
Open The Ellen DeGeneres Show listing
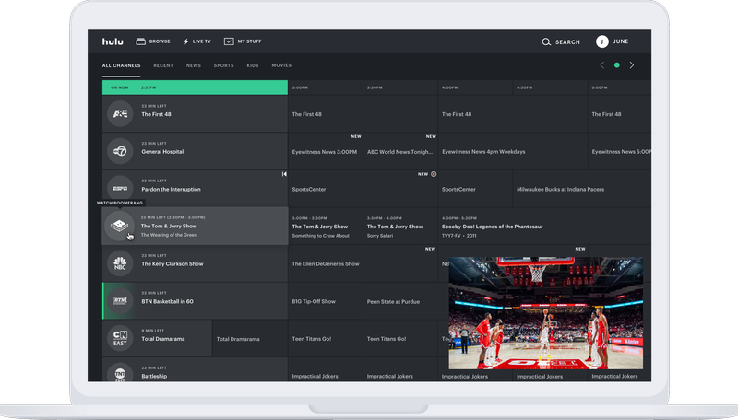(363, 263)
